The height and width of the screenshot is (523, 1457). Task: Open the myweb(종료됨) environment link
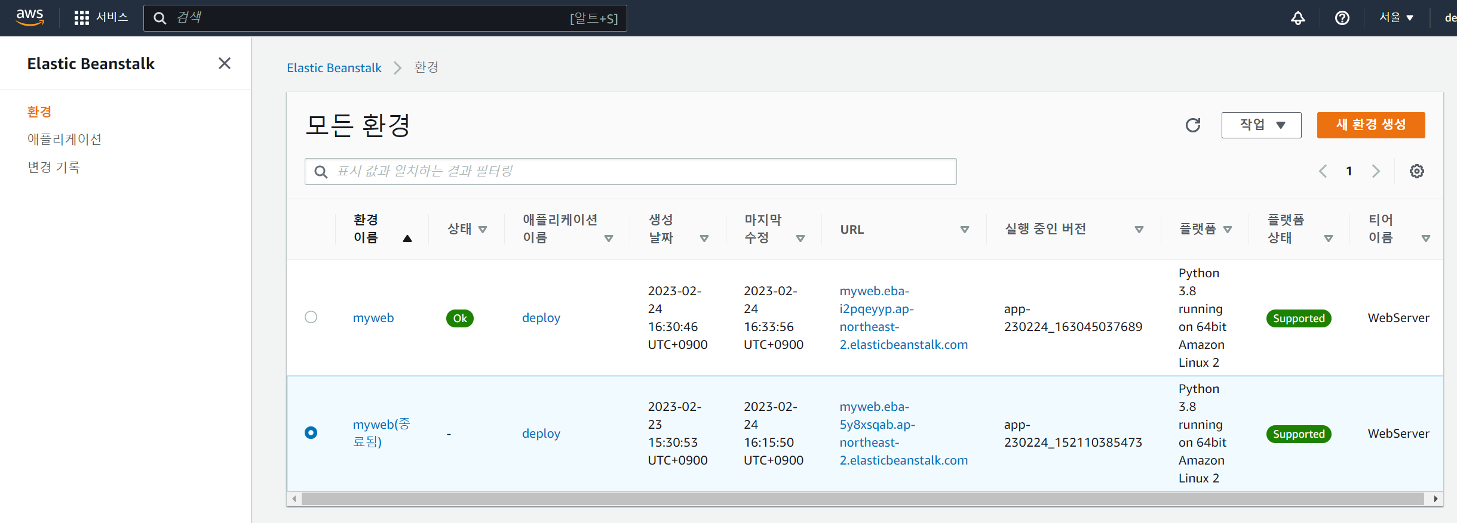pyautogui.click(x=382, y=433)
